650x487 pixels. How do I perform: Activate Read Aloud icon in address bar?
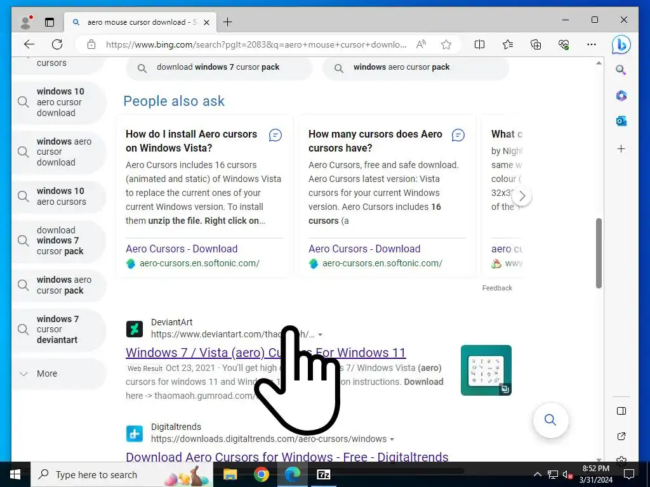click(x=421, y=44)
